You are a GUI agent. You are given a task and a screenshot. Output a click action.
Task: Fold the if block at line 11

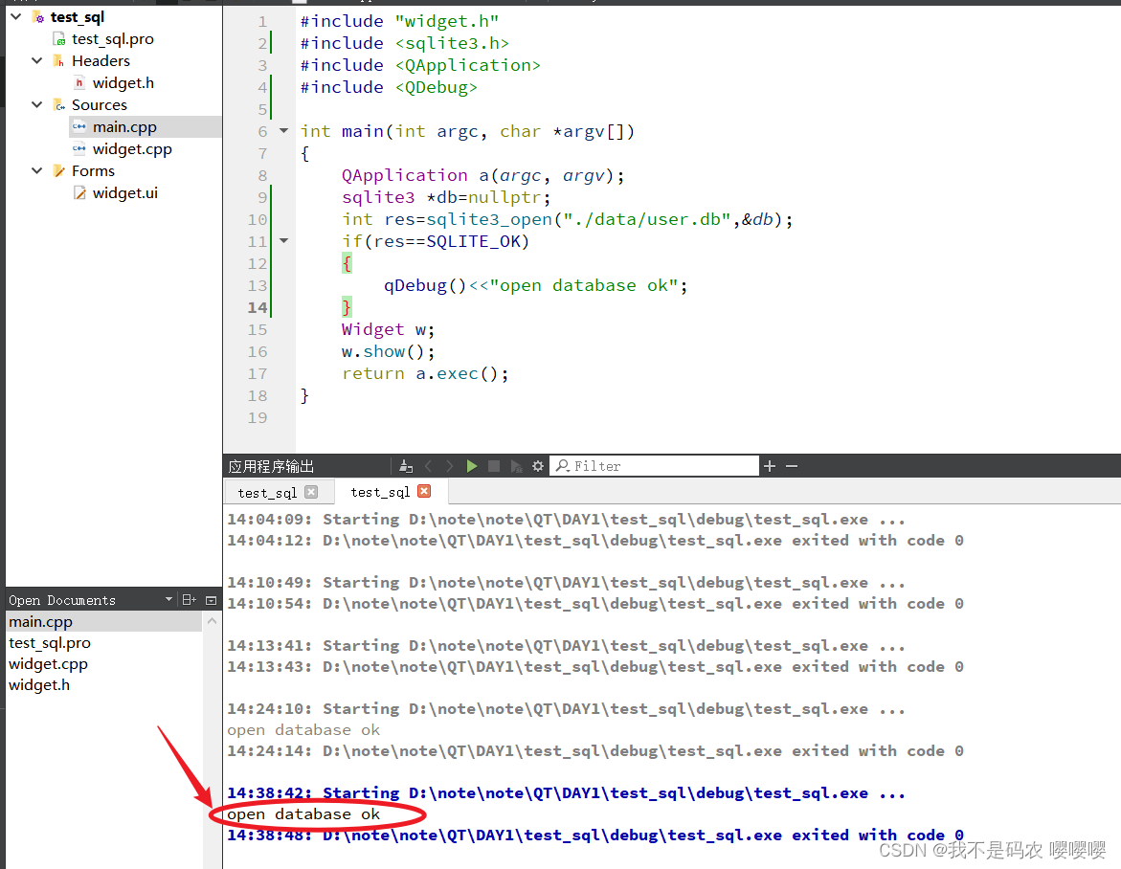[282, 241]
